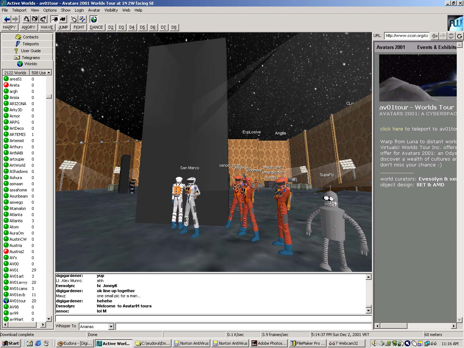Open the Teleports tab

(27, 44)
